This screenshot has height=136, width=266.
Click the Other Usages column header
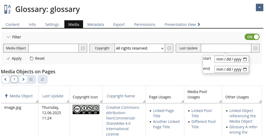pyautogui.click(x=237, y=97)
